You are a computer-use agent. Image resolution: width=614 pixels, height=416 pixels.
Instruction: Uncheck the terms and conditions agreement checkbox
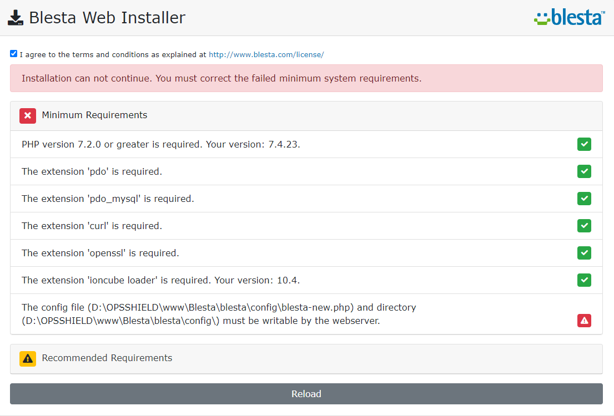(14, 54)
